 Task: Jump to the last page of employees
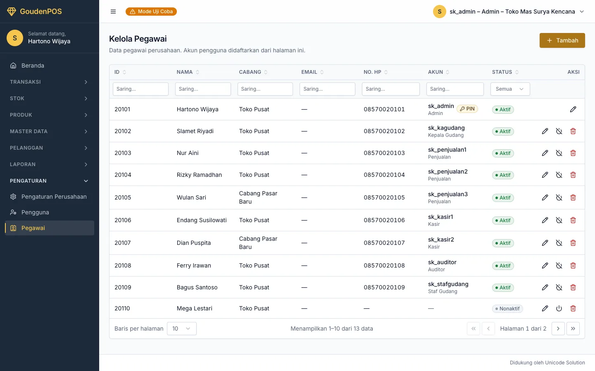(573, 329)
